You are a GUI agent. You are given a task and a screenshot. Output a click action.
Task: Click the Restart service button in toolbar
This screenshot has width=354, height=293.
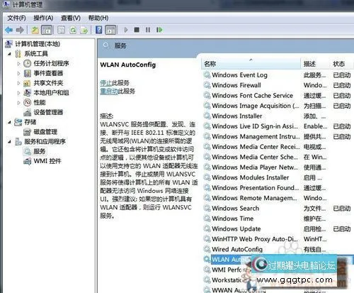[159, 30]
